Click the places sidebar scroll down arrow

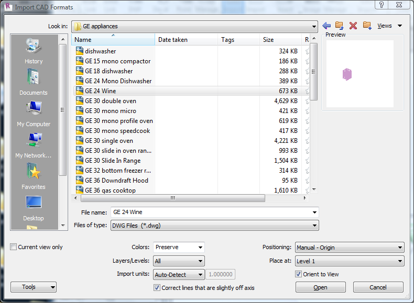pos(63,225)
